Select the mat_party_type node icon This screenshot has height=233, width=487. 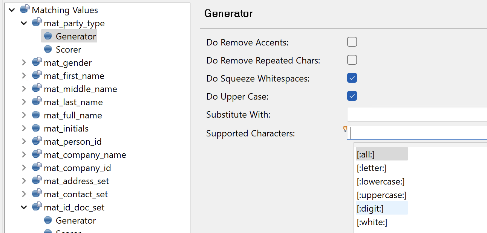pyautogui.click(x=36, y=22)
